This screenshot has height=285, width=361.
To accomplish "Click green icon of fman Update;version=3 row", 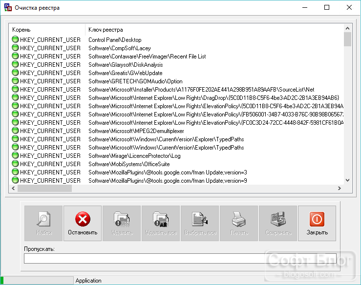I will [15, 172].
